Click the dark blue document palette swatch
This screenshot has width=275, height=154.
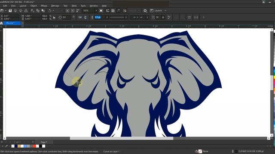16,146
